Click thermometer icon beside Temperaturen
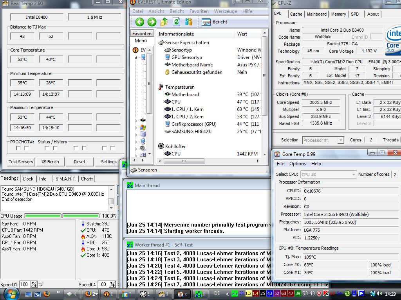The image size is (401, 300). click(x=161, y=87)
